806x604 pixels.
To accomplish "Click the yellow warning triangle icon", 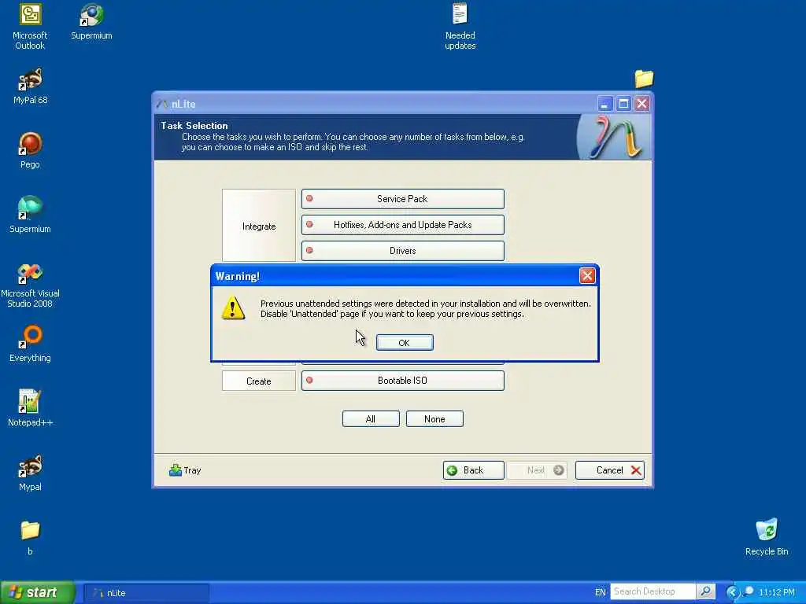I will 233,308.
